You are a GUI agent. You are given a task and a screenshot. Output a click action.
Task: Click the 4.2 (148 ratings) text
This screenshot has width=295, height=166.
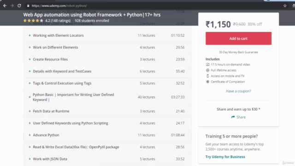click(x=58, y=21)
